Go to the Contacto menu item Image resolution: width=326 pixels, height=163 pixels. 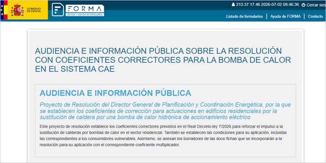point(315,16)
